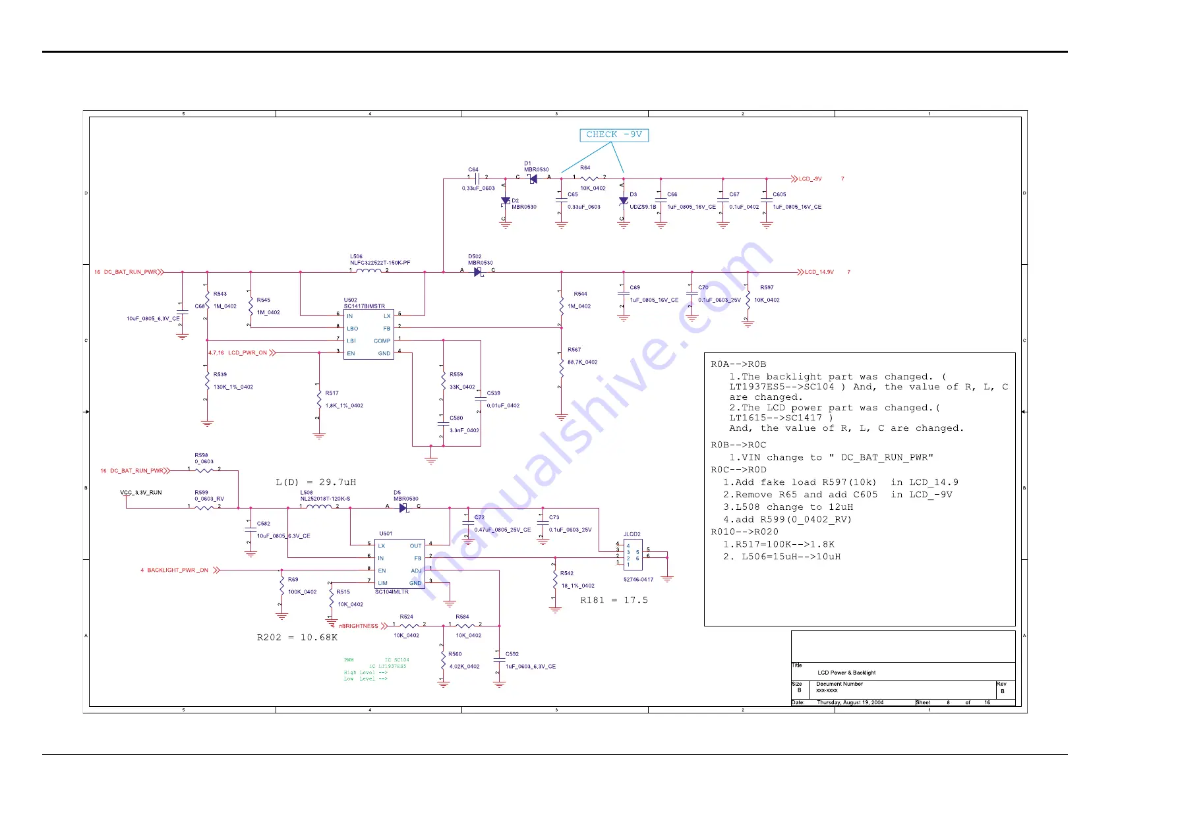
Task: Select the D1 diode symbol
Action: click(x=533, y=178)
